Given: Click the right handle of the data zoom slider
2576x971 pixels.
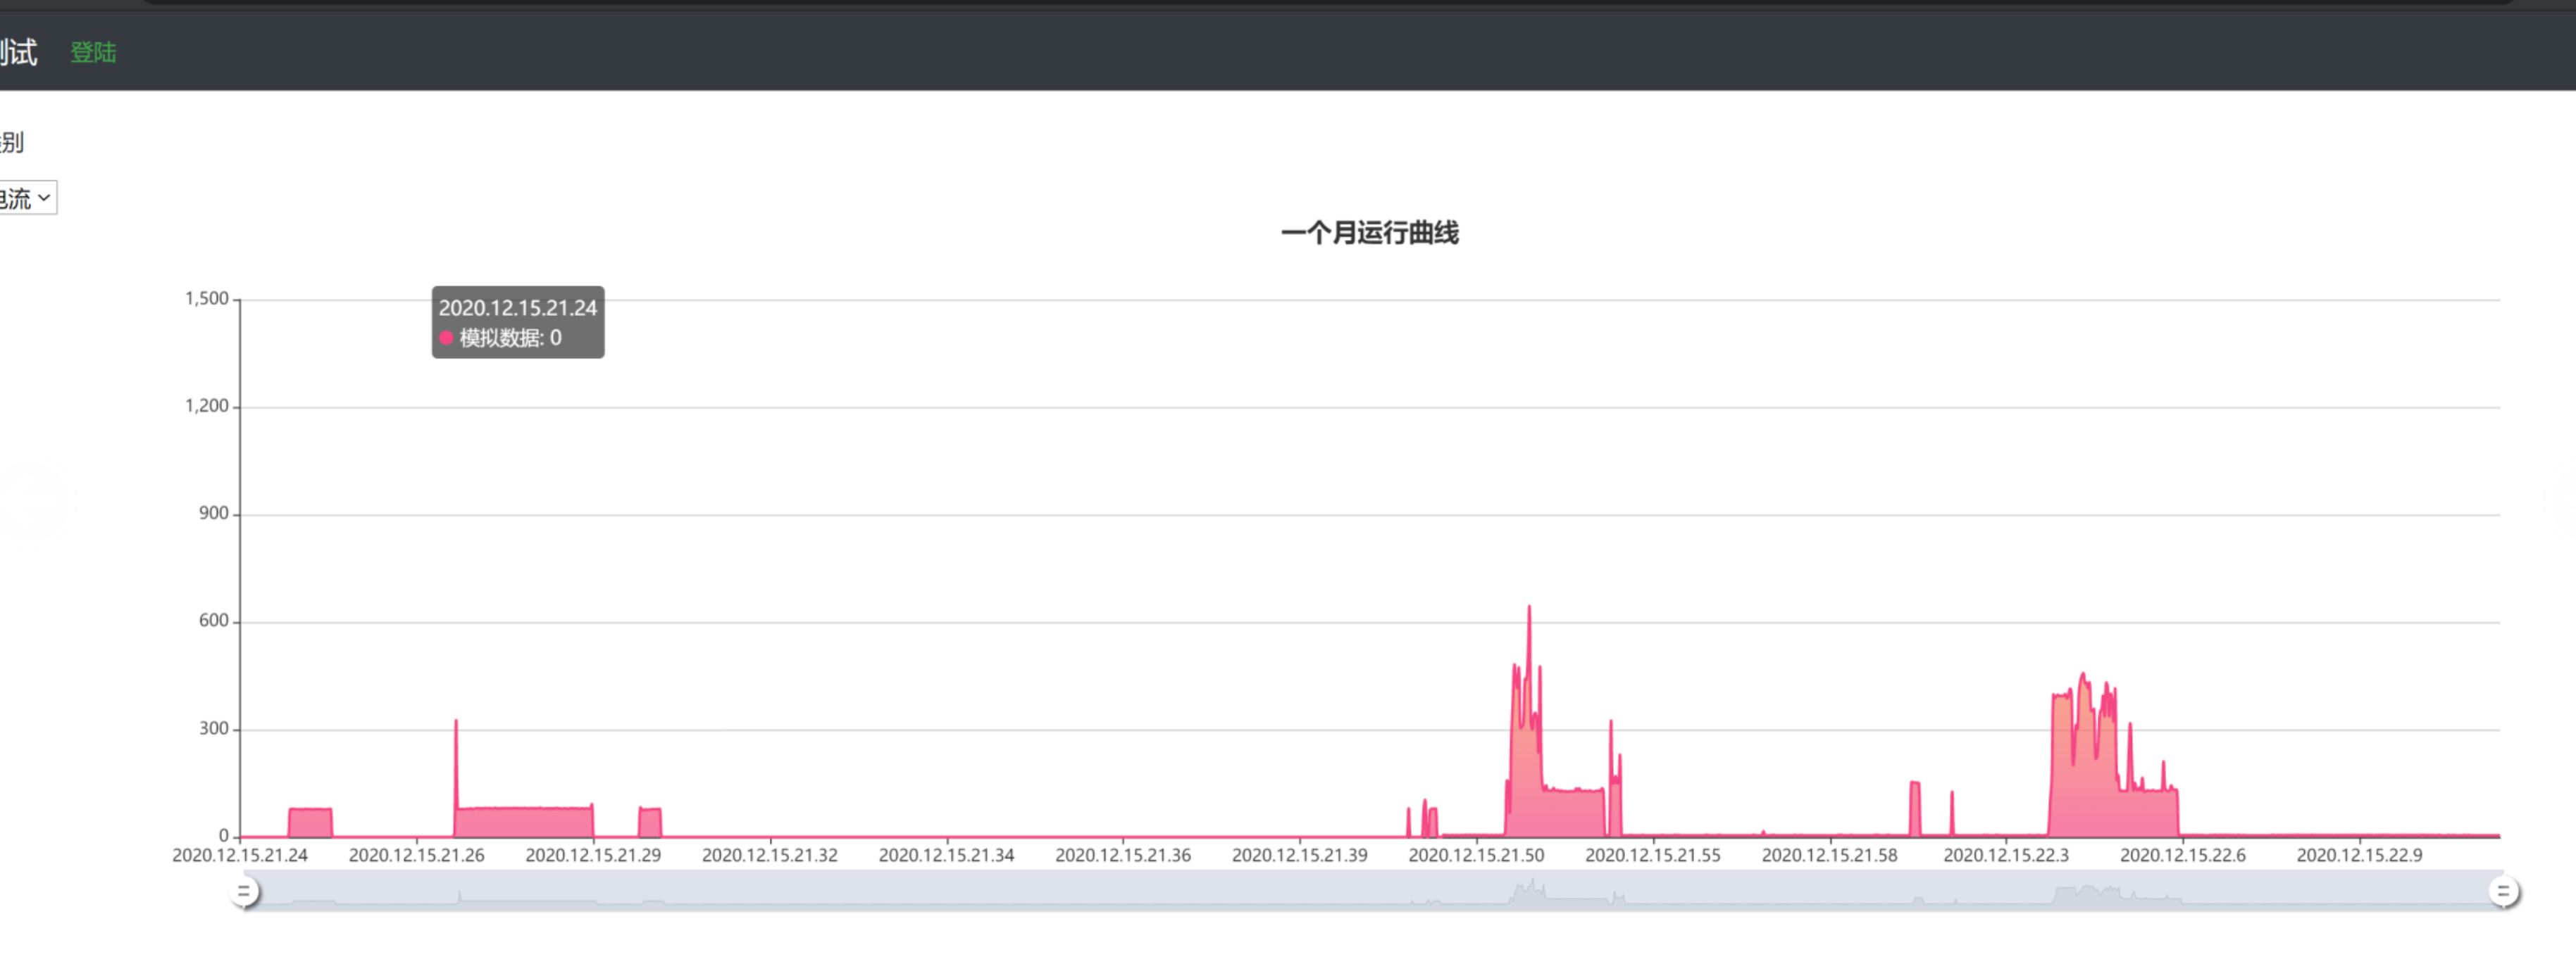Looking at the screenshot, I should [2505, 892].
